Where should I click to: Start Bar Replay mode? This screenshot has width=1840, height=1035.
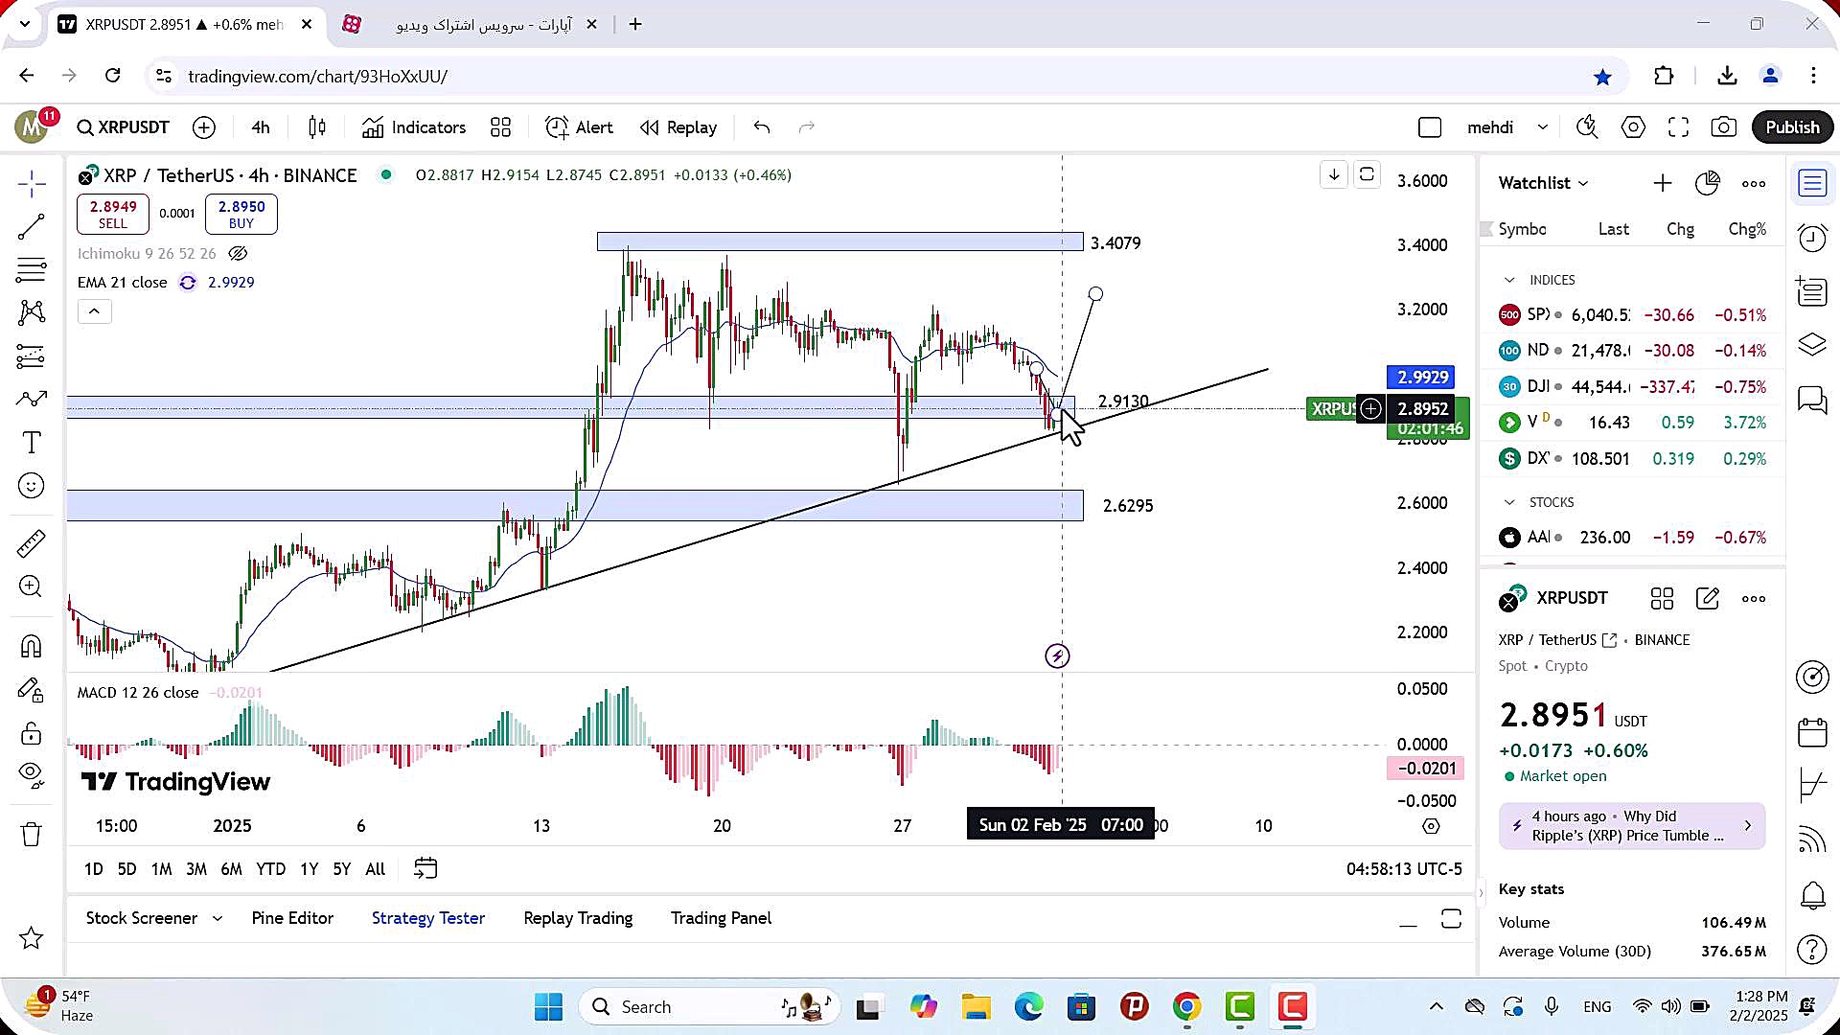pyautogui.click(x=678, y=127)
